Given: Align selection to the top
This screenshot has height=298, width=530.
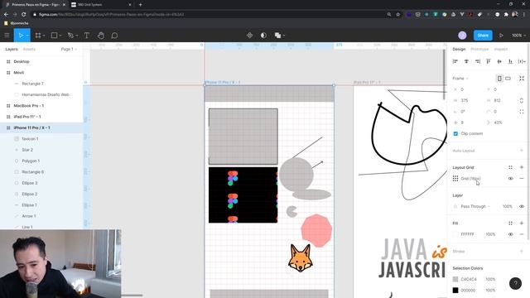Looking at the screenshot, I should 489,61.
